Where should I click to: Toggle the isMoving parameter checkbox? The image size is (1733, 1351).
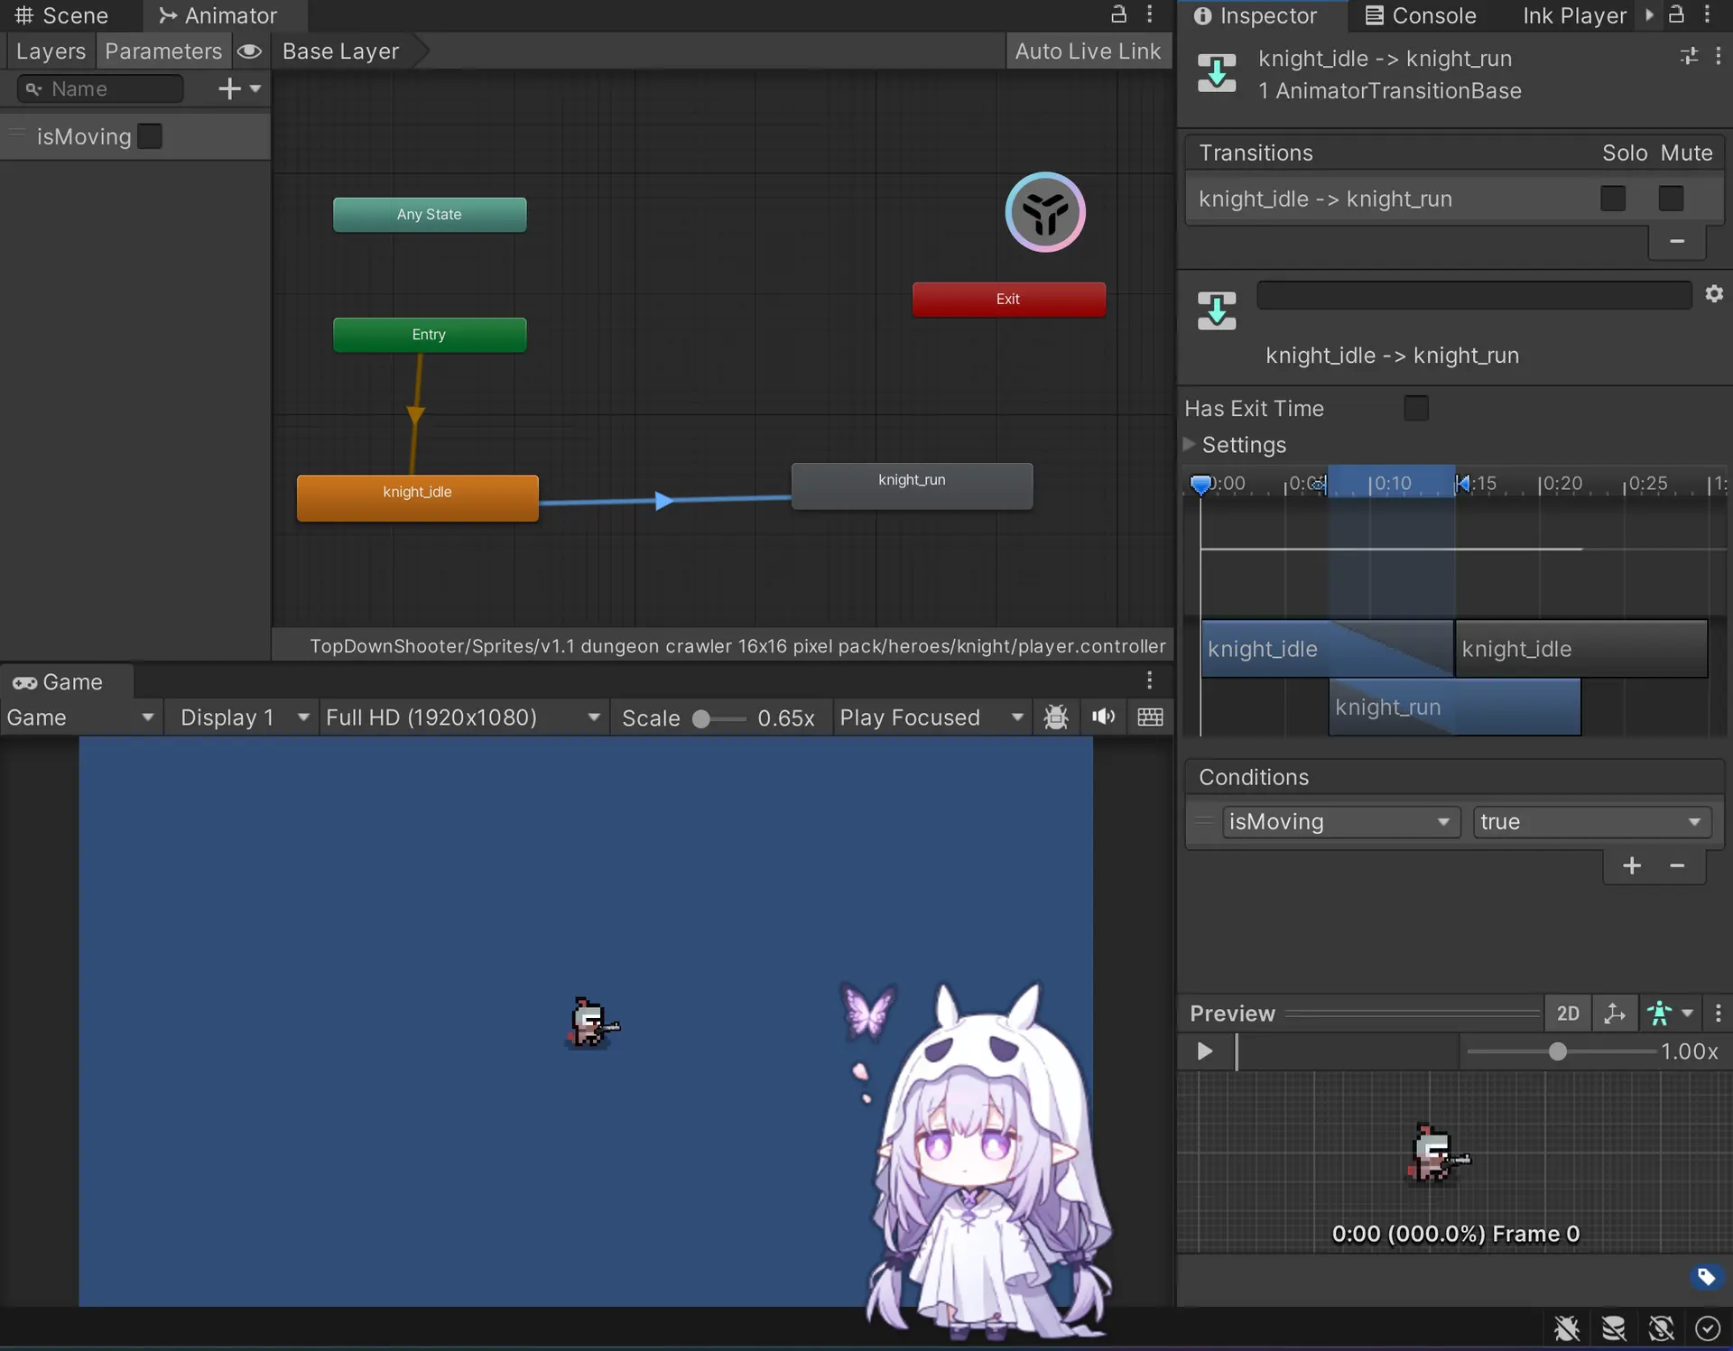pos(150,136)
